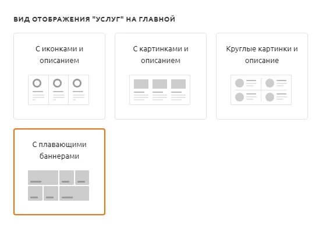This screenshot has width=319, height=231.
Task: Click the third ring icon in icons preview
Action: [x=77, y=83]
